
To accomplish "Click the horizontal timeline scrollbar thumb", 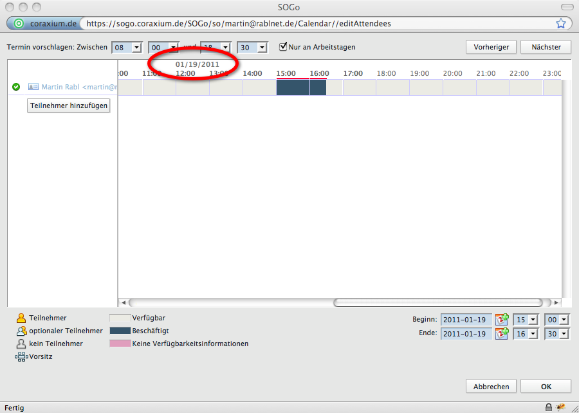I will (x=437, y=302).
